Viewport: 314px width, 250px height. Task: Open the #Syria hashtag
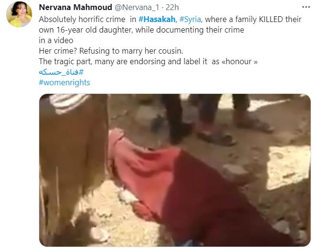(x=190, y=20)
